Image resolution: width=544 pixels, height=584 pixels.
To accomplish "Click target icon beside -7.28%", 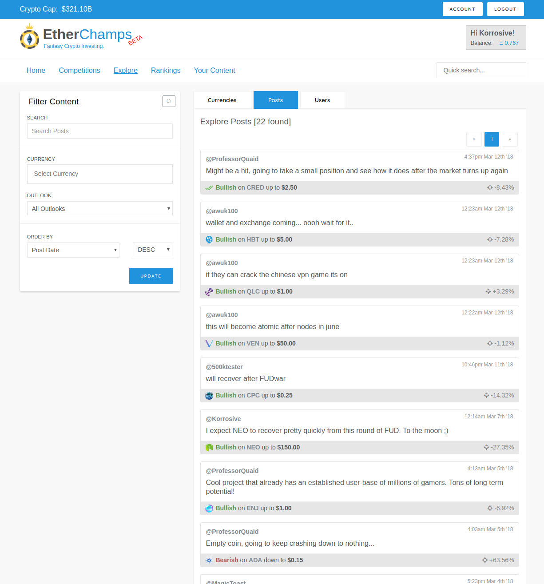I will [x=490, y=240].
